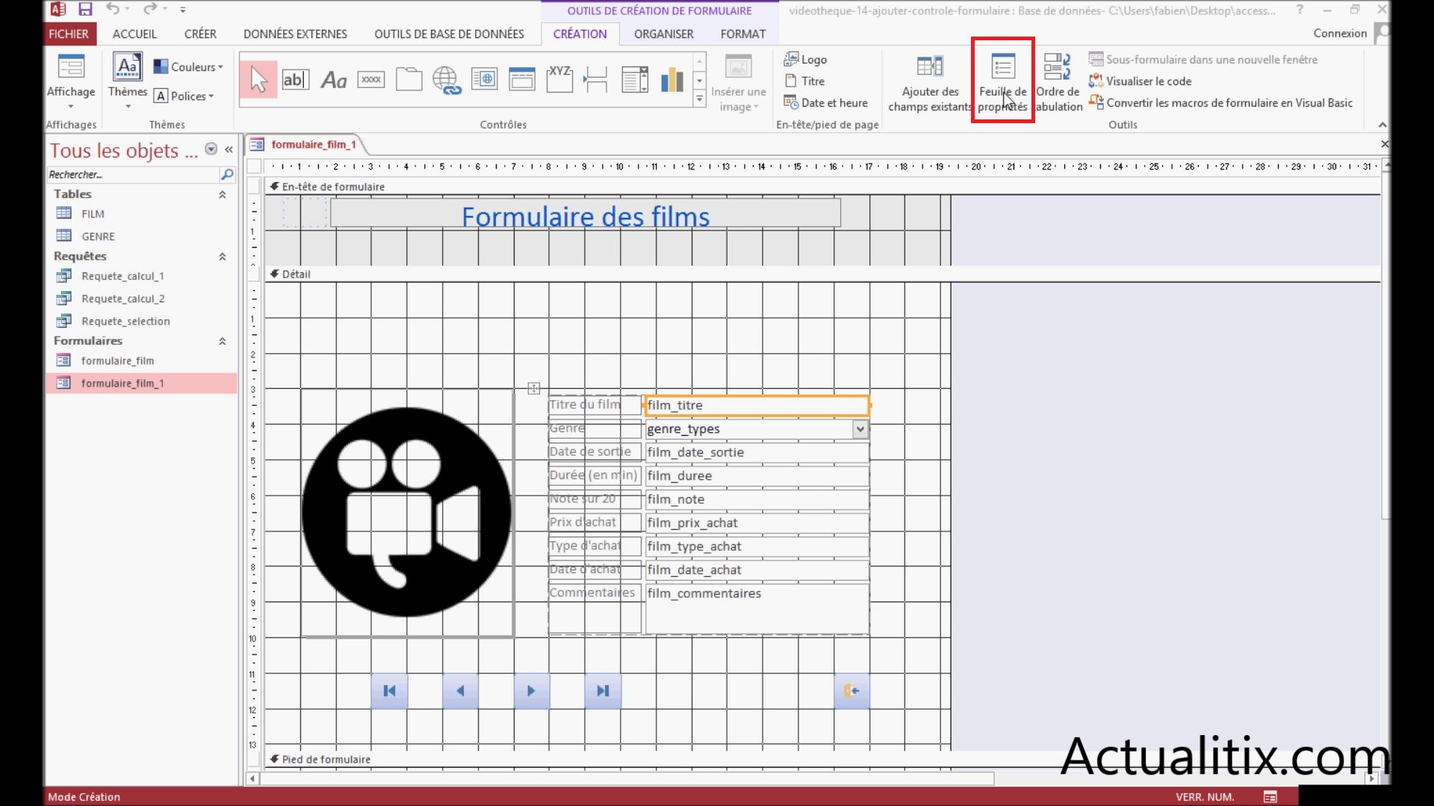Click the Rechercher search field

tap(133, 175)
